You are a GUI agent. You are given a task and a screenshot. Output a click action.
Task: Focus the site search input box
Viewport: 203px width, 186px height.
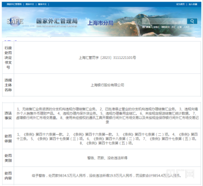click(165, 21)
